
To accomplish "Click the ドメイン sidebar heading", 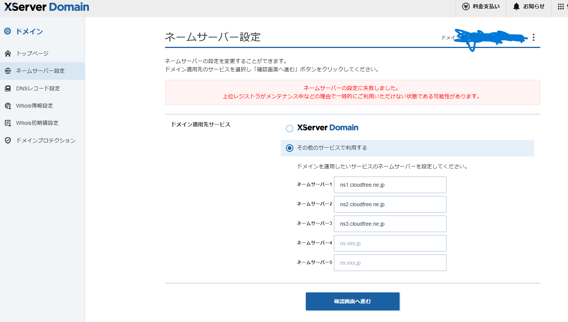I will coord(29,31).
